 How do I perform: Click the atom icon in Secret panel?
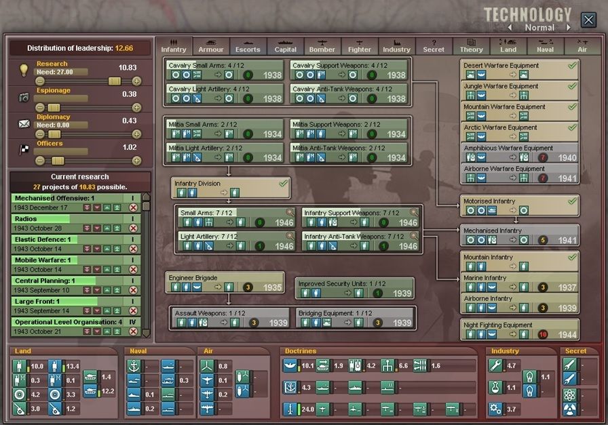[569, 394]
